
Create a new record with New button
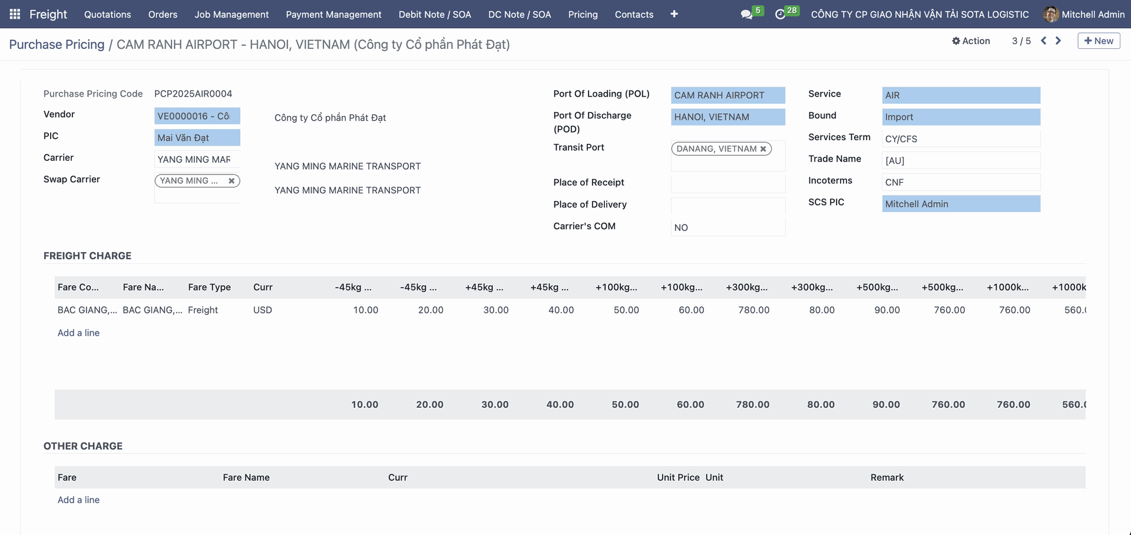tap(1099, 41)
